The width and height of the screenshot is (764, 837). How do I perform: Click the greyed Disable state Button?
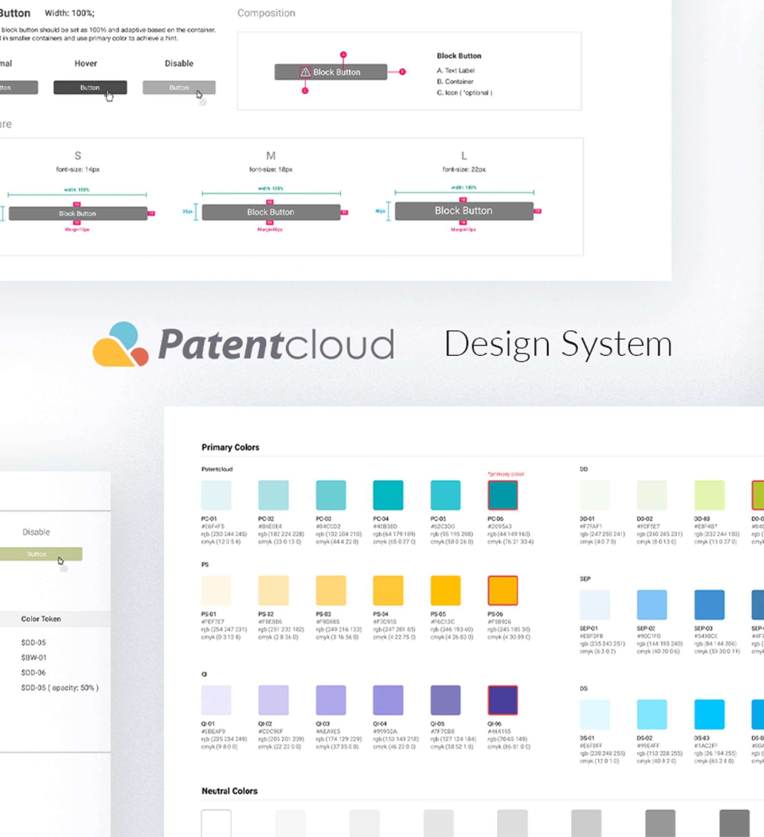point(179,87)
